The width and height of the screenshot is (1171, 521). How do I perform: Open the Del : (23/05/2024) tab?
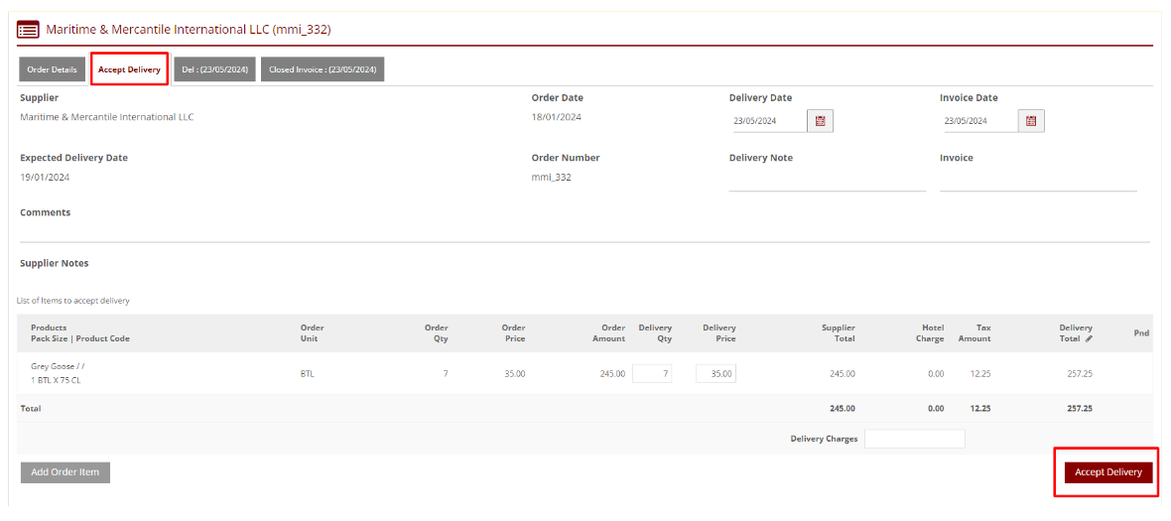pyautogui.click(x=214, y=69)
